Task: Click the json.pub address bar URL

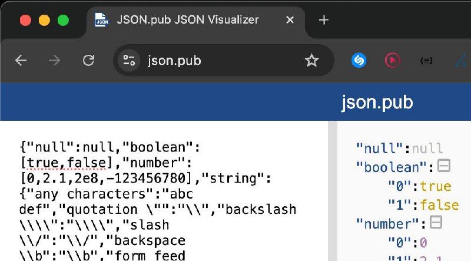Action: (174, 61)
